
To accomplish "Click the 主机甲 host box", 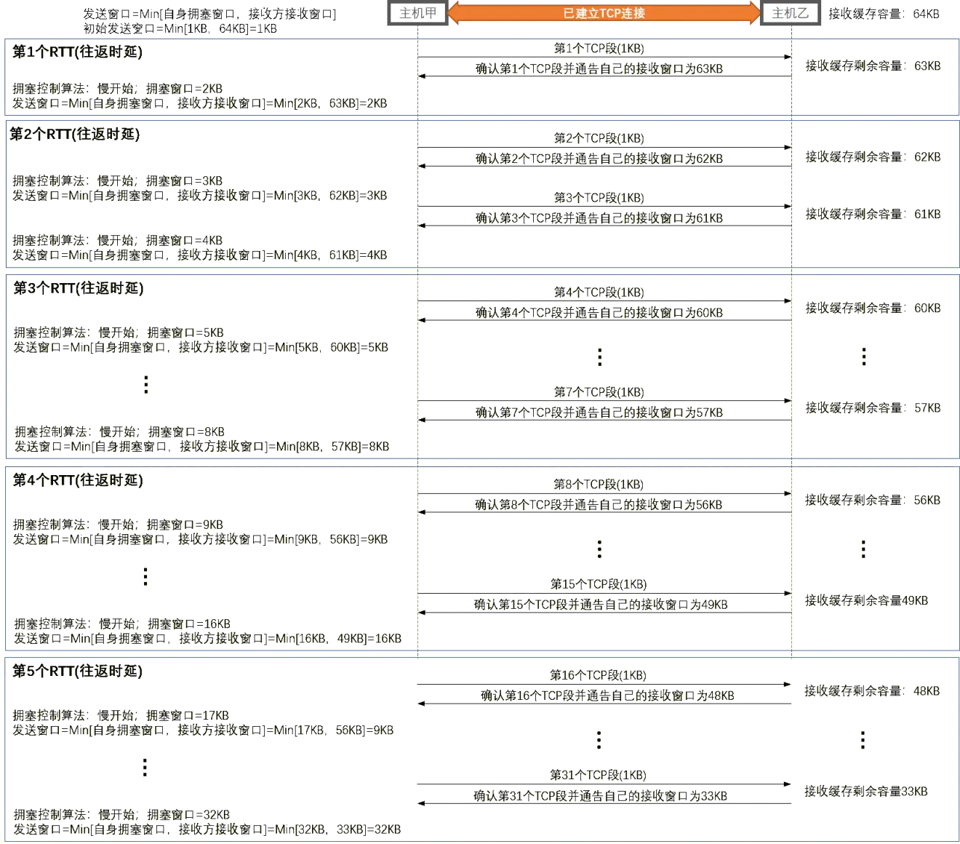I will (x=417, y=13).
